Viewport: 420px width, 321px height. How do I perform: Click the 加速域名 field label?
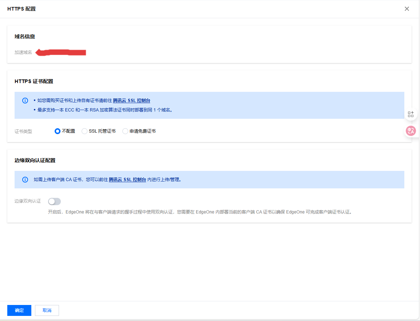(x=23, y=52)
